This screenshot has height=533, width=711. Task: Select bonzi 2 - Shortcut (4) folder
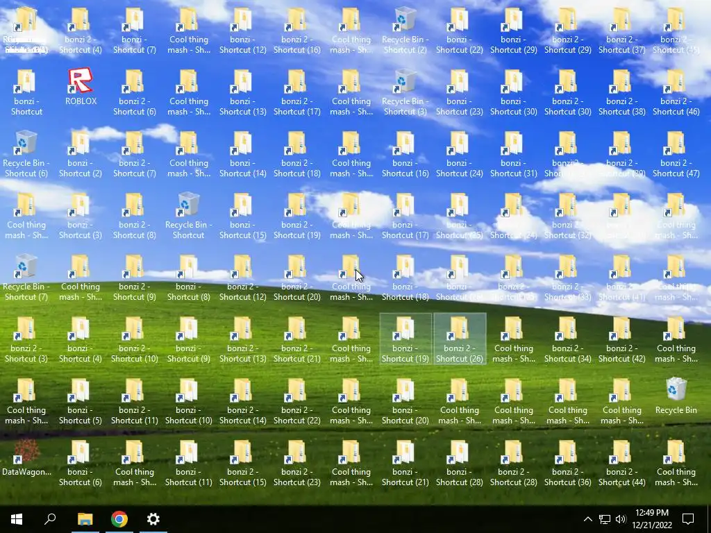pyautogui.click(x=81, y=31)
